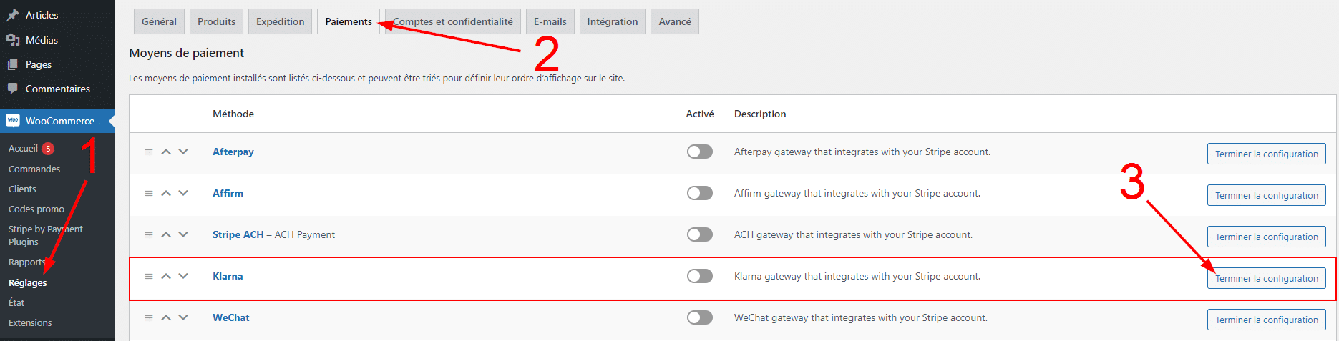
Task: Click the drag handle icon for Klarna
Action: 149,276
